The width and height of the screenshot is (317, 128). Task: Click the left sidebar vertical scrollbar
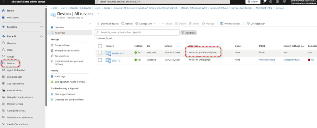click(46, 62)
